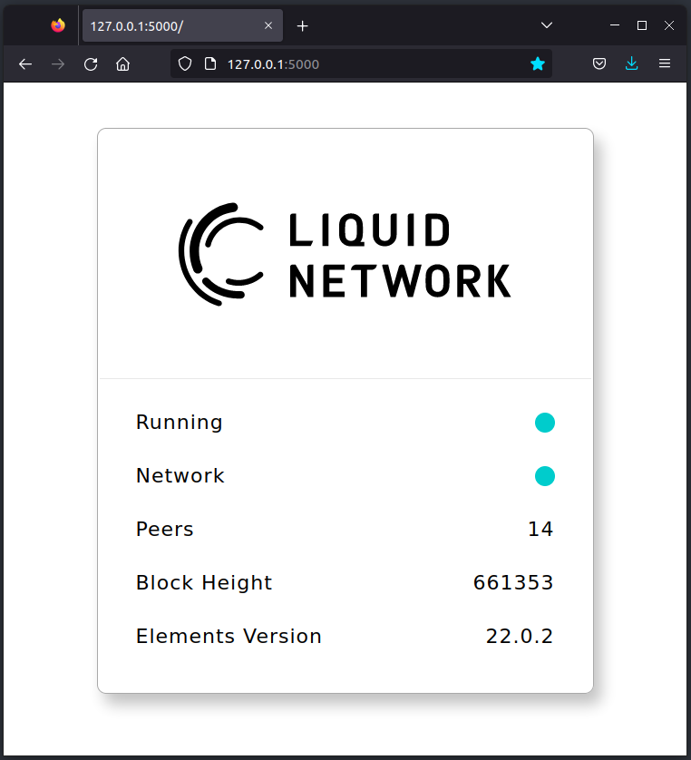
Task: Expand the list all tabs dropdown
Action: pos(546,25)
